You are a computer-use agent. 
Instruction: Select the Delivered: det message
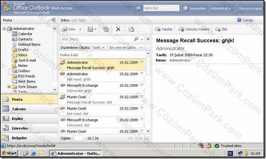(x=102, y=122)
